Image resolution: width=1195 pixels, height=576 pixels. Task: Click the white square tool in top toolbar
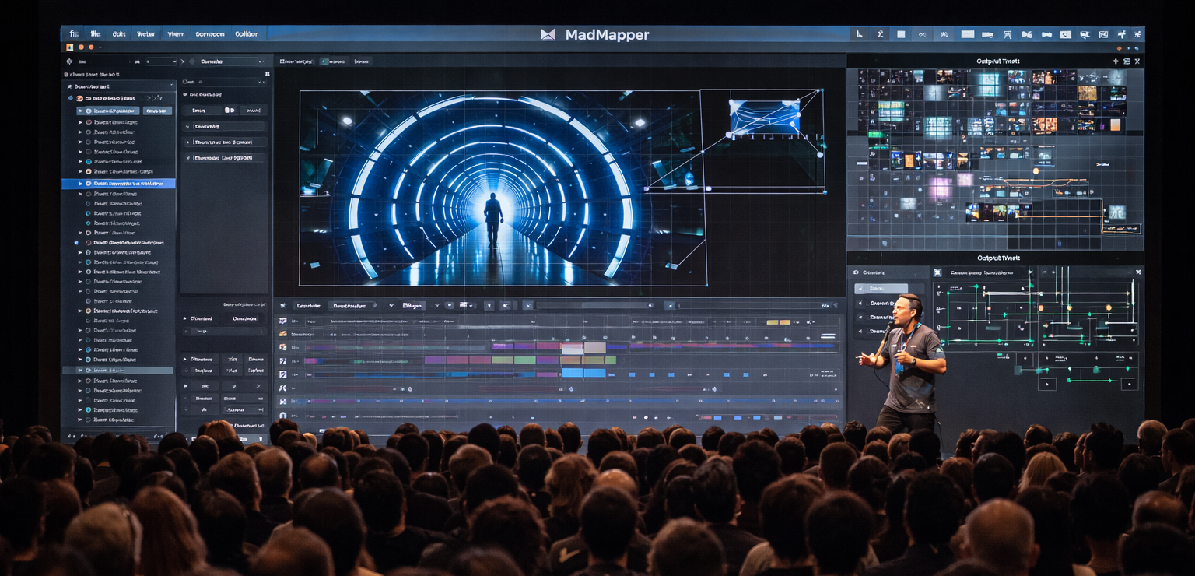(901, 34)
